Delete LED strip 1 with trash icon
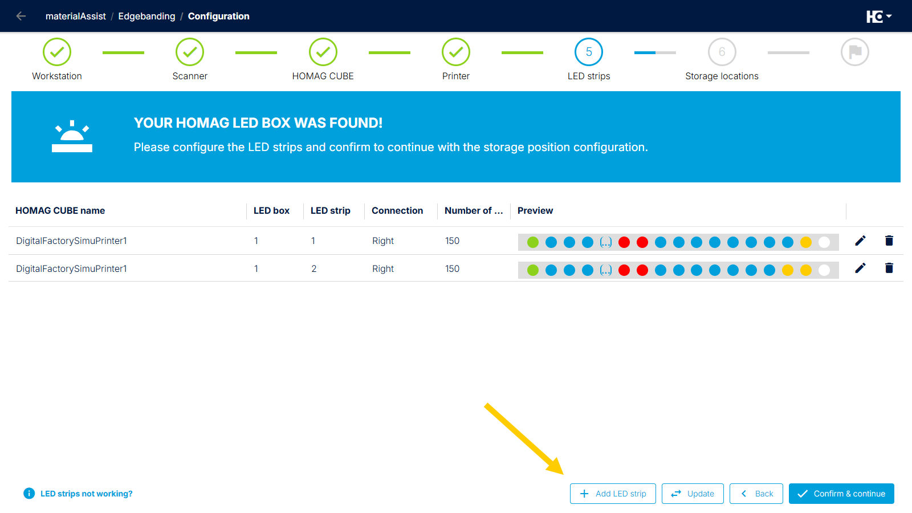This screenshot has height=513, width=912. 889,241
